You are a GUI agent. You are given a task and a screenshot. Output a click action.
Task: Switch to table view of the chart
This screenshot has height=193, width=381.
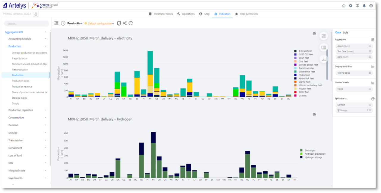(324, 48)
